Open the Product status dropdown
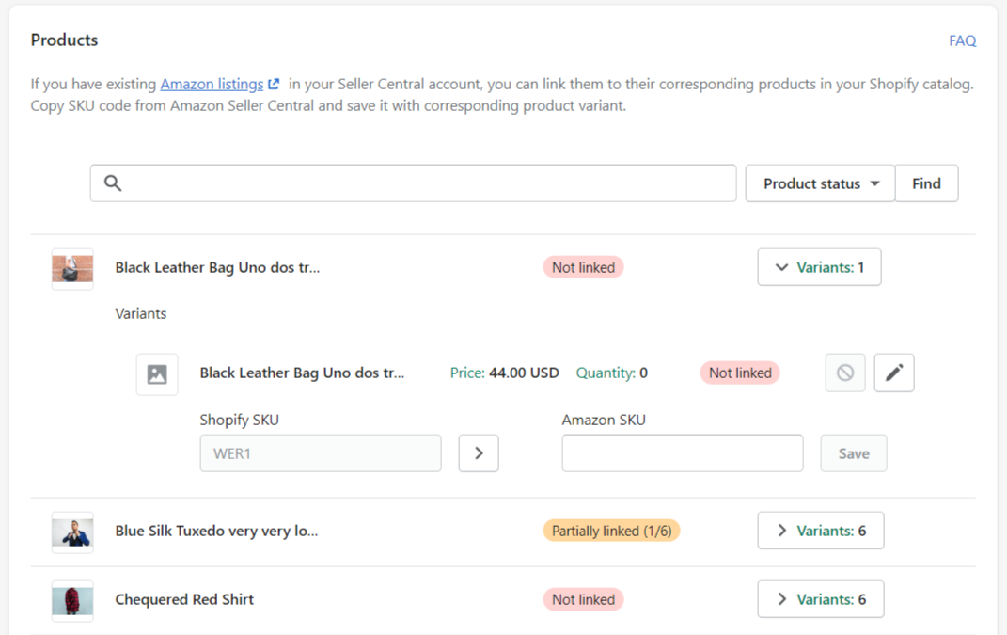Screen dimensions: 1007x635 [x=820, y=183]
